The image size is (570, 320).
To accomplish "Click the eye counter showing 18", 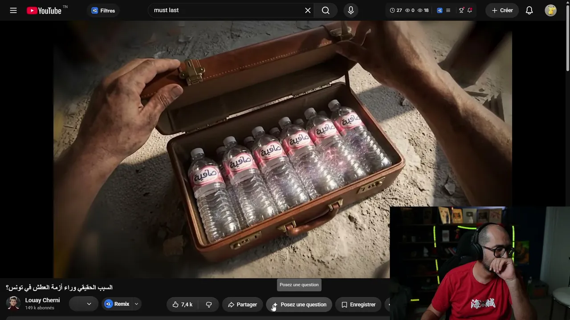I will tap(423, 10).
